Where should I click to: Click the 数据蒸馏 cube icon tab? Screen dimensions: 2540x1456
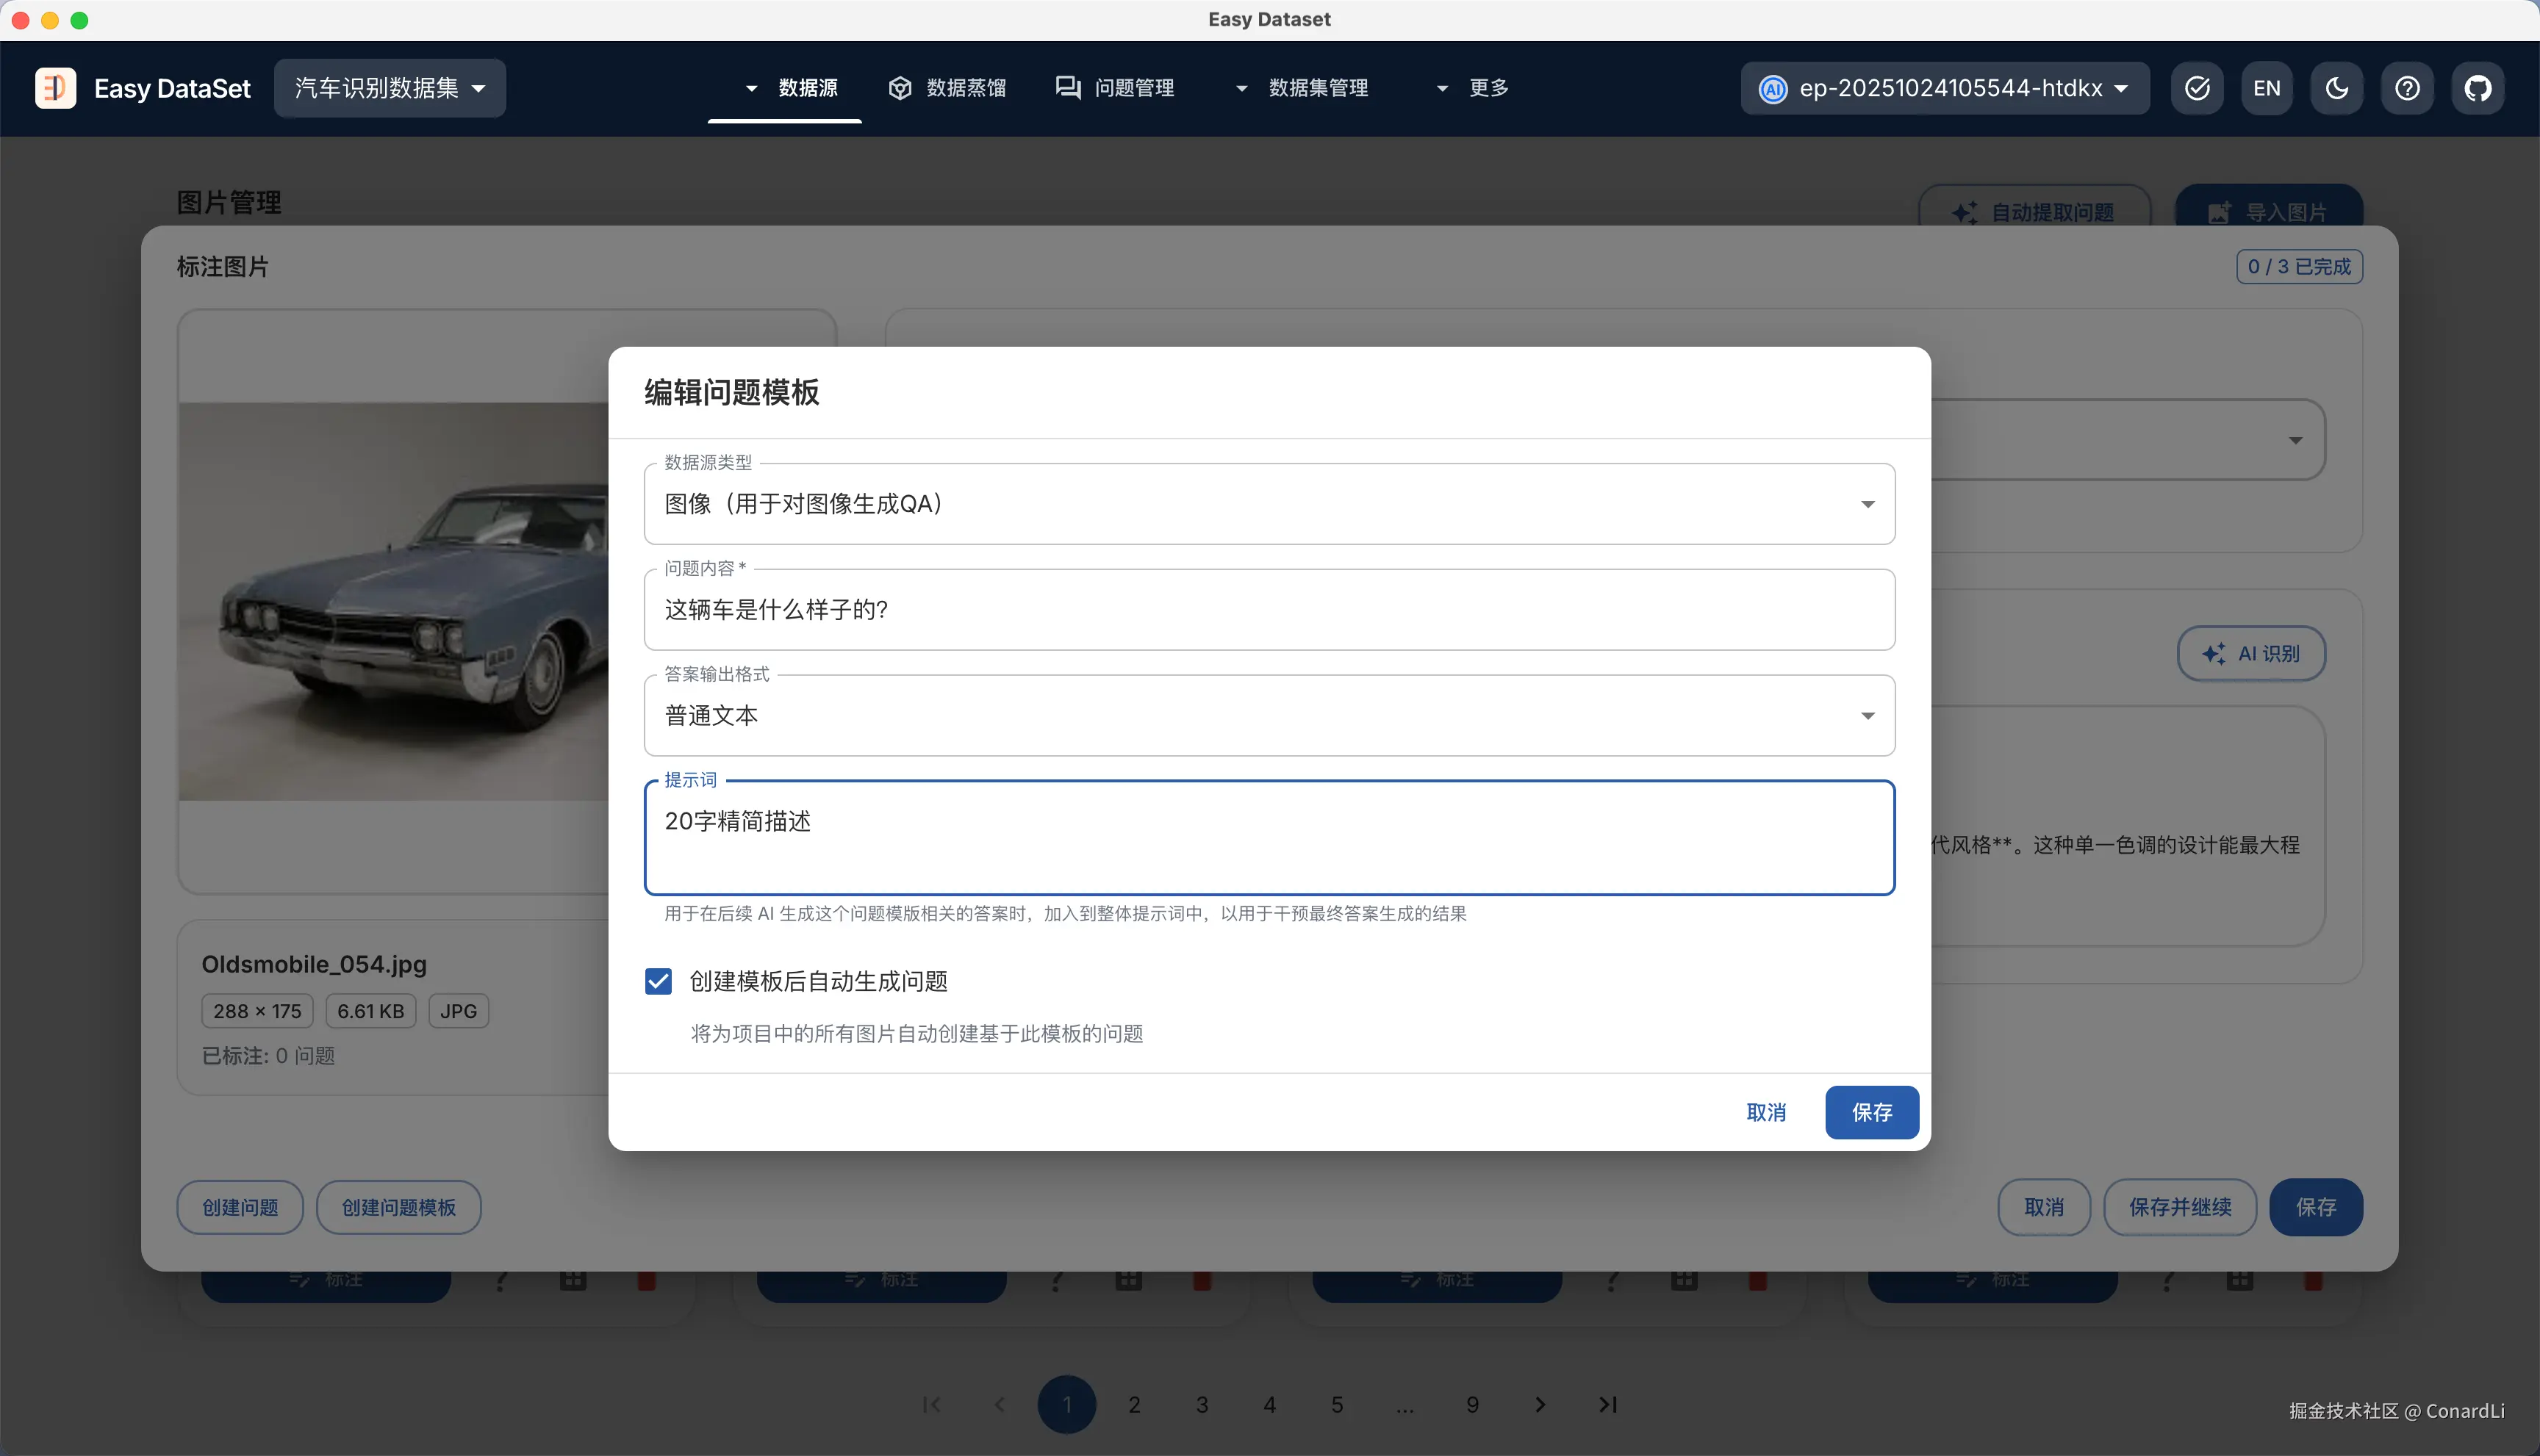(x=947, y=88)
